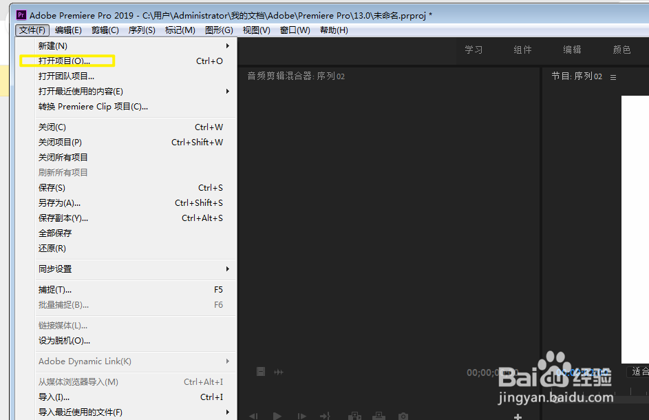Click the export frame camera icon
The height and width of the screenshot is (420, 649).
tap(403, 416)
